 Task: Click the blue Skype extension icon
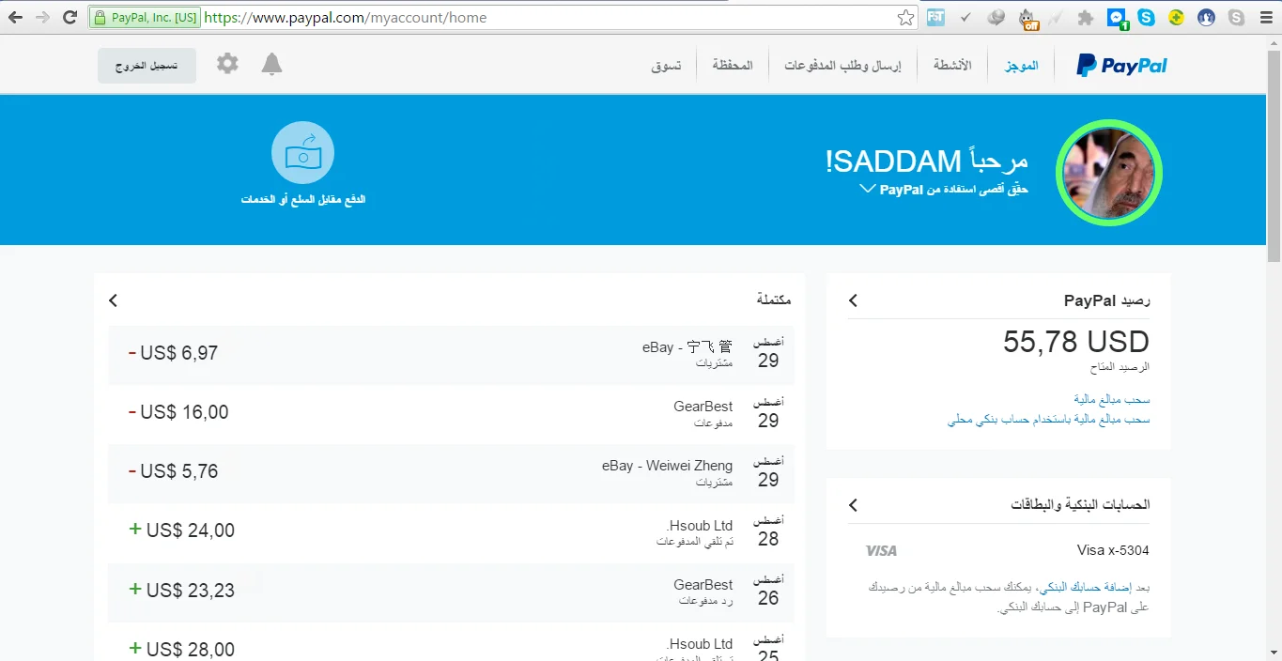pyautogui.click(x=1146, y=18)
